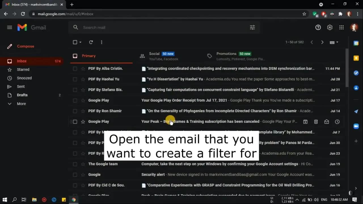Screen dimensions: 363x204
Task: Click the Support help question mark icon
Action: tap(318, 27)
